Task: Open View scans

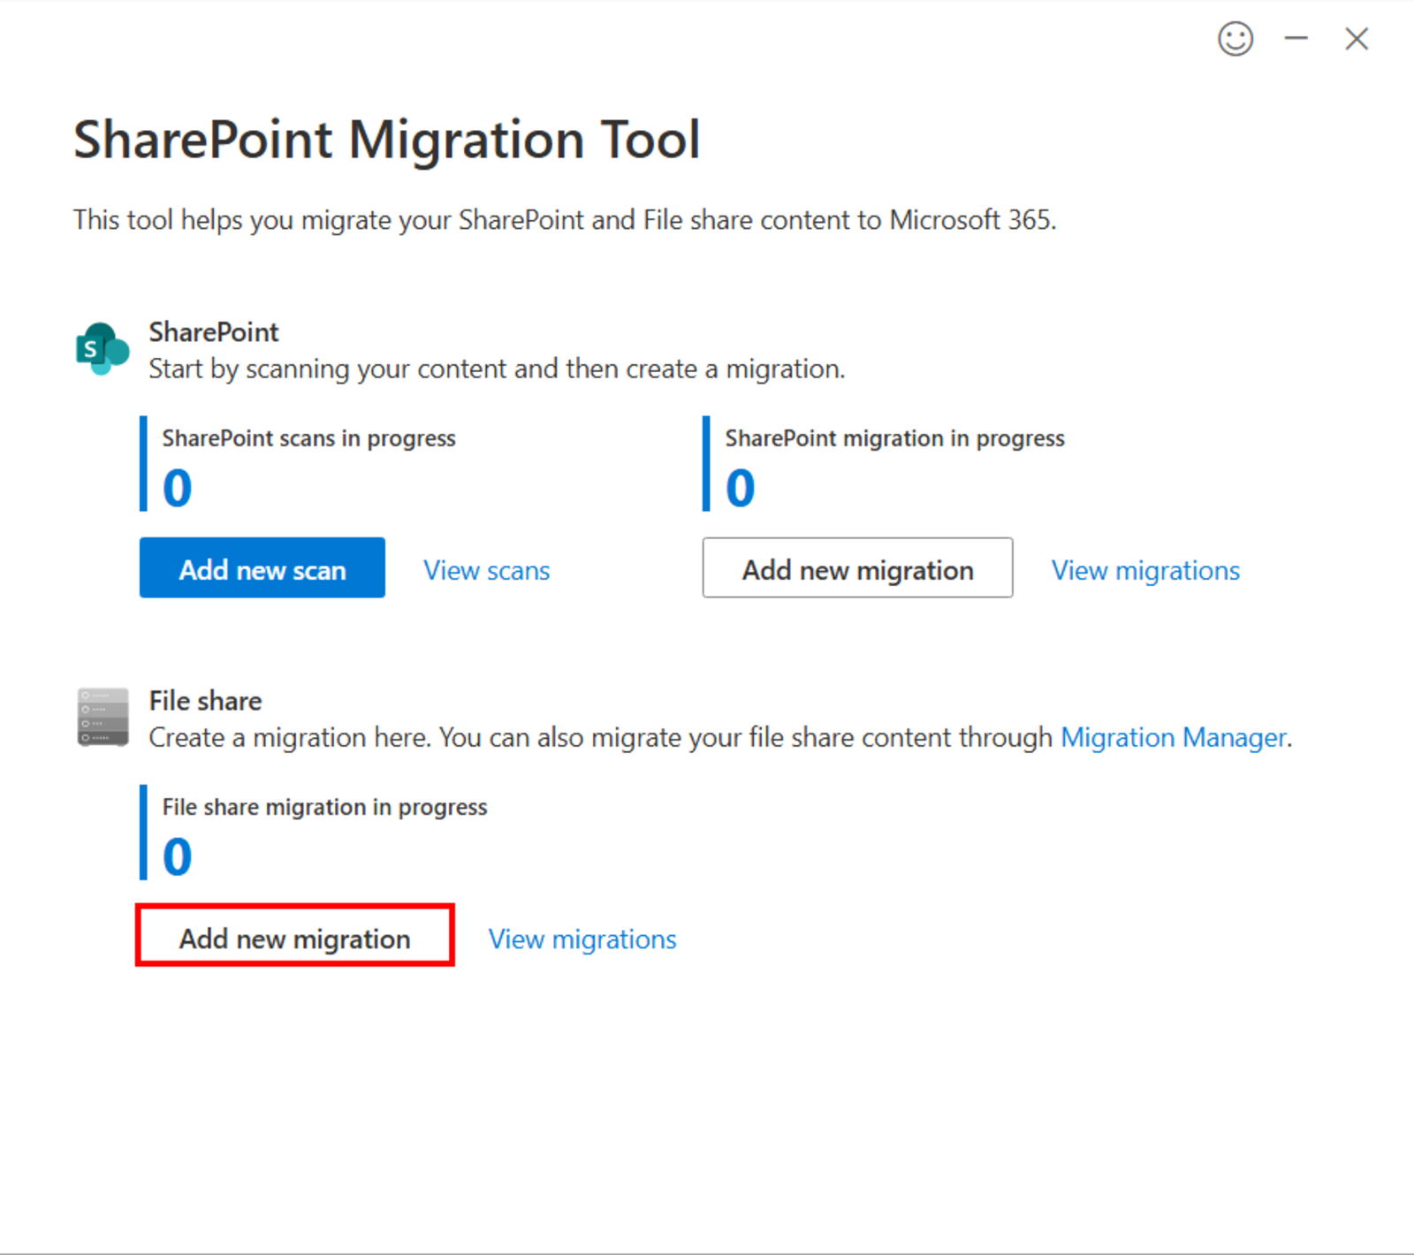Action: (x=486, y=570)
